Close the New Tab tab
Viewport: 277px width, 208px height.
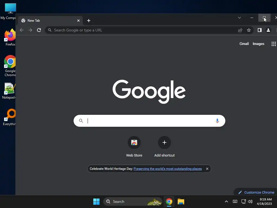point(78,21)
